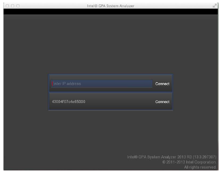Close the GPA System Analyzer window
Image resolution: width=222 pixels, height=173 pixels.
point(7,6)
